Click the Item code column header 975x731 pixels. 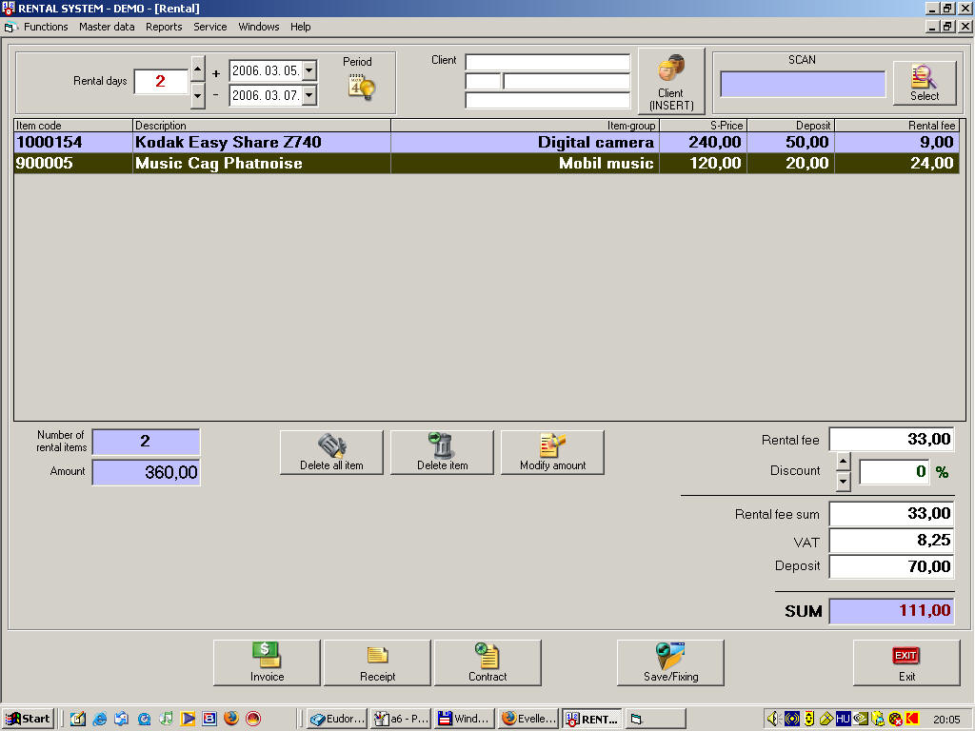(x=73, y=126)
